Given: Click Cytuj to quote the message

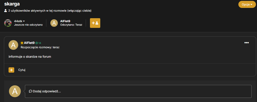Looking at the screenshot, I should 22,70.
